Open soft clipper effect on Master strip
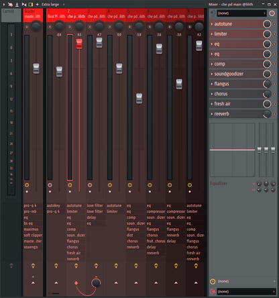The height and width of the screenshot is (298, 279). tap(33, 236)
